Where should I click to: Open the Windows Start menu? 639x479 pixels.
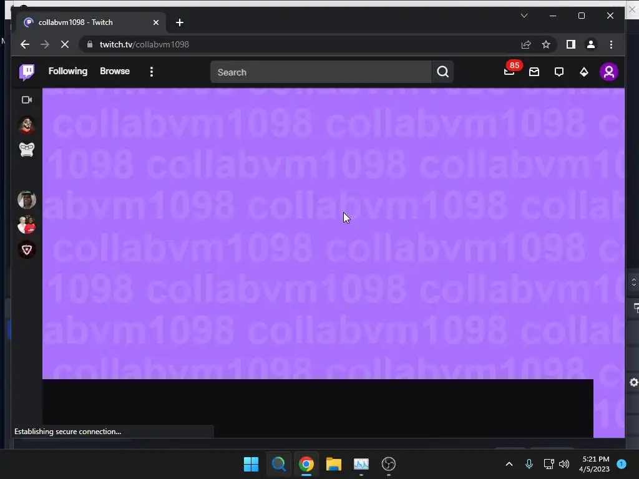[251, 464]
